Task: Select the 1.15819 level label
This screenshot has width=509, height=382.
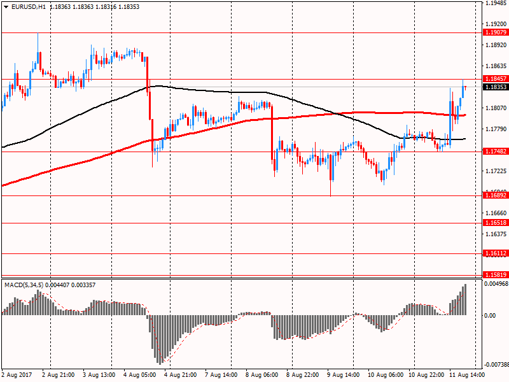Action: 496,275
